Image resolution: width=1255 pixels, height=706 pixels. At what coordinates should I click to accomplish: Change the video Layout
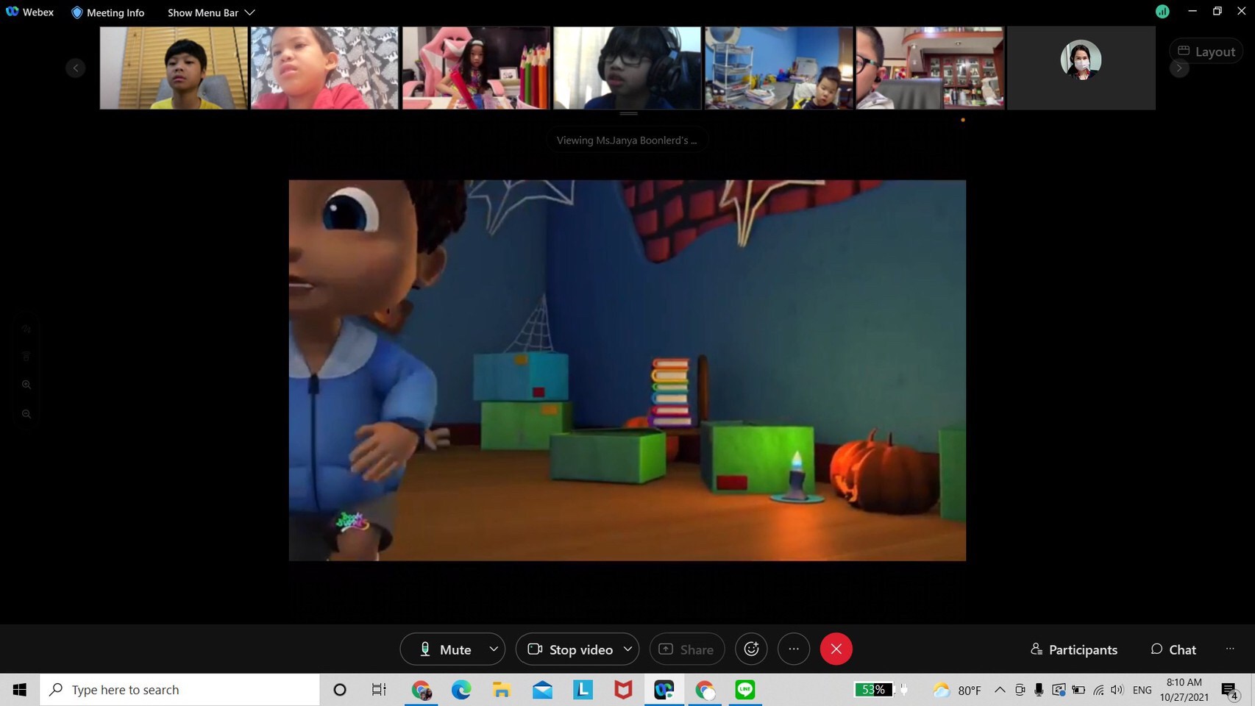click(x=1206, y=51)
